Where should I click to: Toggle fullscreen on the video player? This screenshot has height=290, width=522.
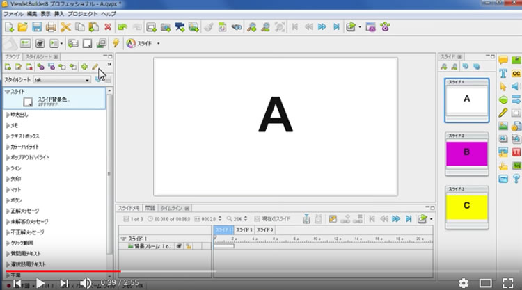point(507,282)
